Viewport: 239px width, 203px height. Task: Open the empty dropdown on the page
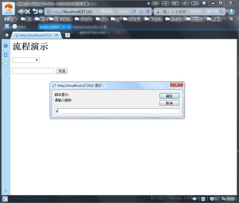tap(26, 60)
